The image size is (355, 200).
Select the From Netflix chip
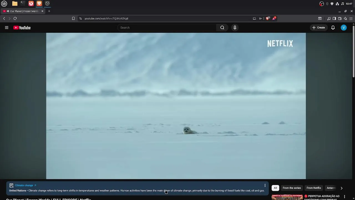[x=314, y=188]
